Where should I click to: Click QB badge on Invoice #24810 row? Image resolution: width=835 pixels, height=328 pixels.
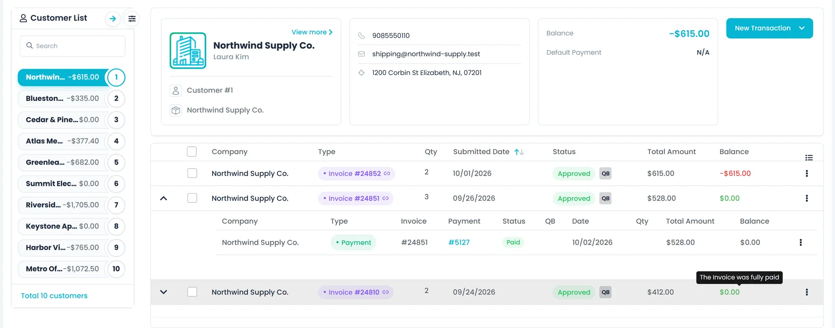[605, 292]
